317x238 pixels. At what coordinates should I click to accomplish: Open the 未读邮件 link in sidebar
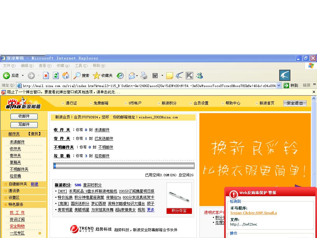(x=17, y=142)
